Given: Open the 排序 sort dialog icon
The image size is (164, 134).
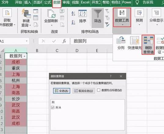Looking at the screenshot, I should (82, 13).
